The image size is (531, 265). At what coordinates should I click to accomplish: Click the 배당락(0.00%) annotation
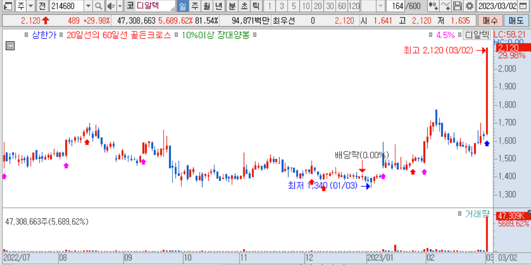361,155
